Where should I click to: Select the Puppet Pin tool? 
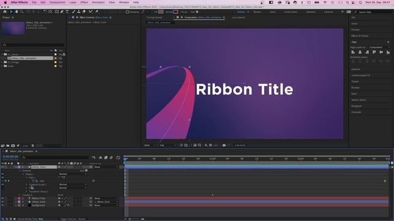[97, 12]
